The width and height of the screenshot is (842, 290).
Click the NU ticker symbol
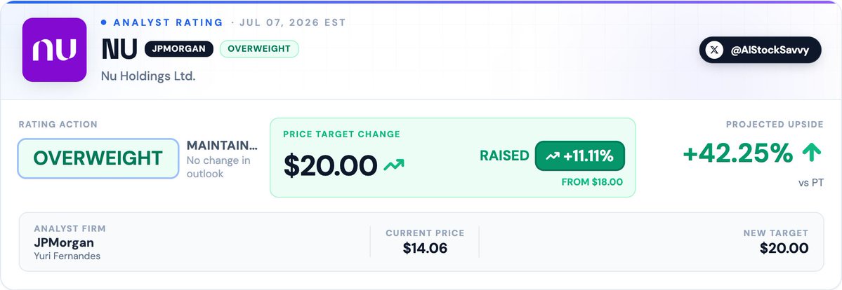119,49
